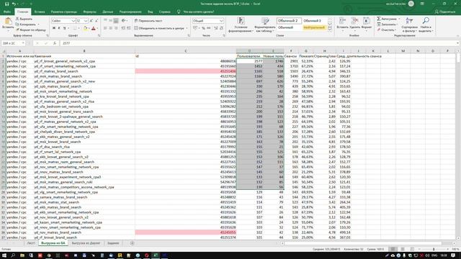The image size is (461, 259).
Task: Click the zoom slider in the status bar
Action: point(434,249)
